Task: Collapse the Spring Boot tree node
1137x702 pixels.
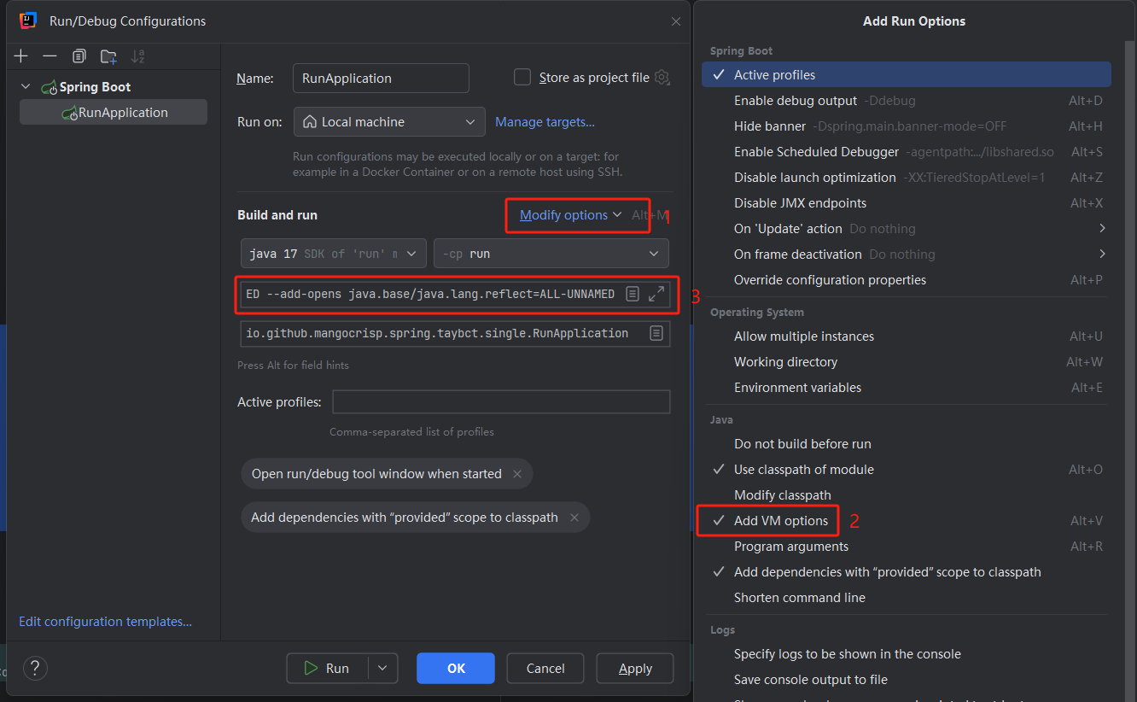Action: tap(26, 87)
